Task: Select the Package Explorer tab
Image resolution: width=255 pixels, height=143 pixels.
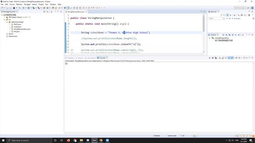Action: pyautogui.click(x=10, y=12)
